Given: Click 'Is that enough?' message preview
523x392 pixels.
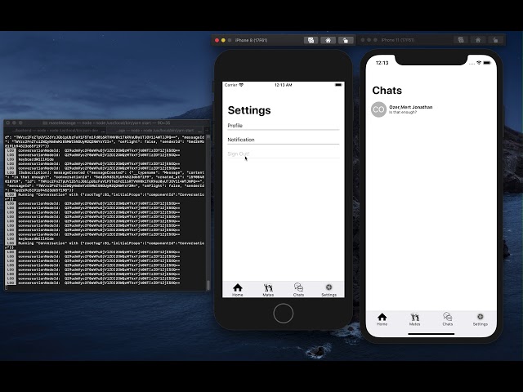Looking at the screenshot, I should [x=403, y=113].
